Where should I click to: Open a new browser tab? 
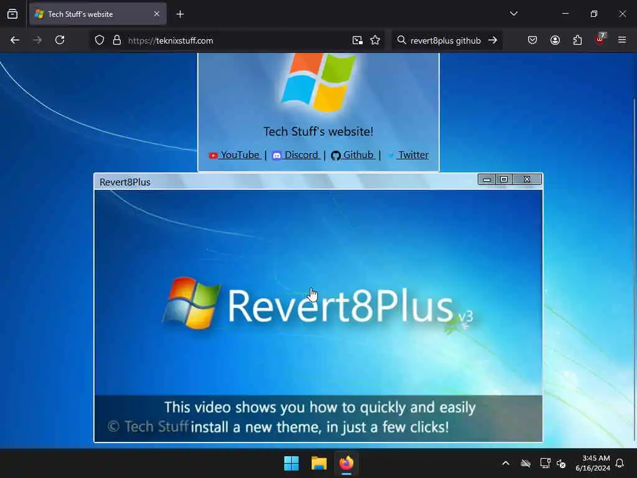click(x=180, y=14)
